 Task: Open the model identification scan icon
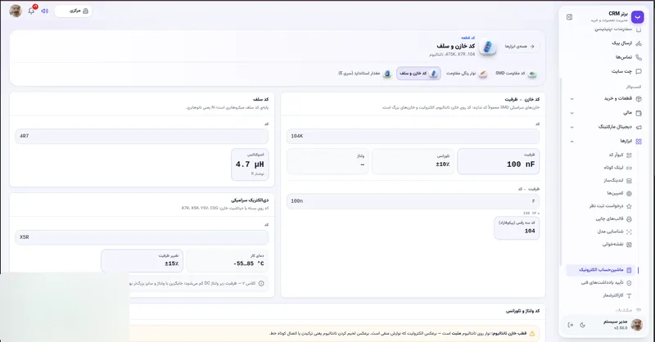(629, 232)
